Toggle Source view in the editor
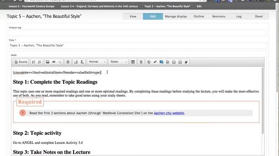 pyautogui.click(x=21, y=62)
